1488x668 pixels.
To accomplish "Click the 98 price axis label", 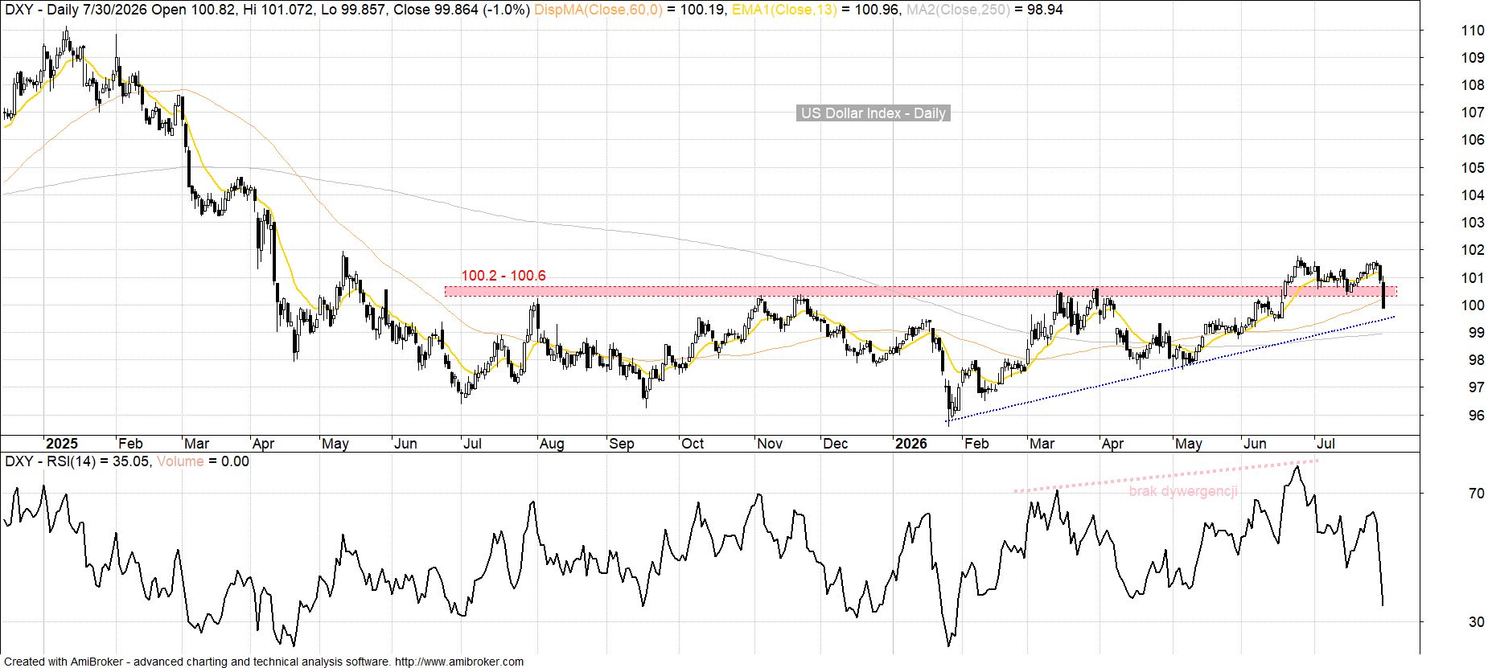I will pyautogui.click(x=1476, y=360).
